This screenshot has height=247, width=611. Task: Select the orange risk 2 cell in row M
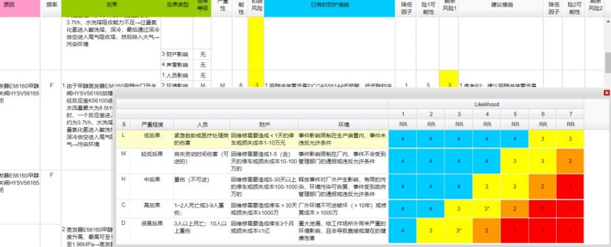570,160
